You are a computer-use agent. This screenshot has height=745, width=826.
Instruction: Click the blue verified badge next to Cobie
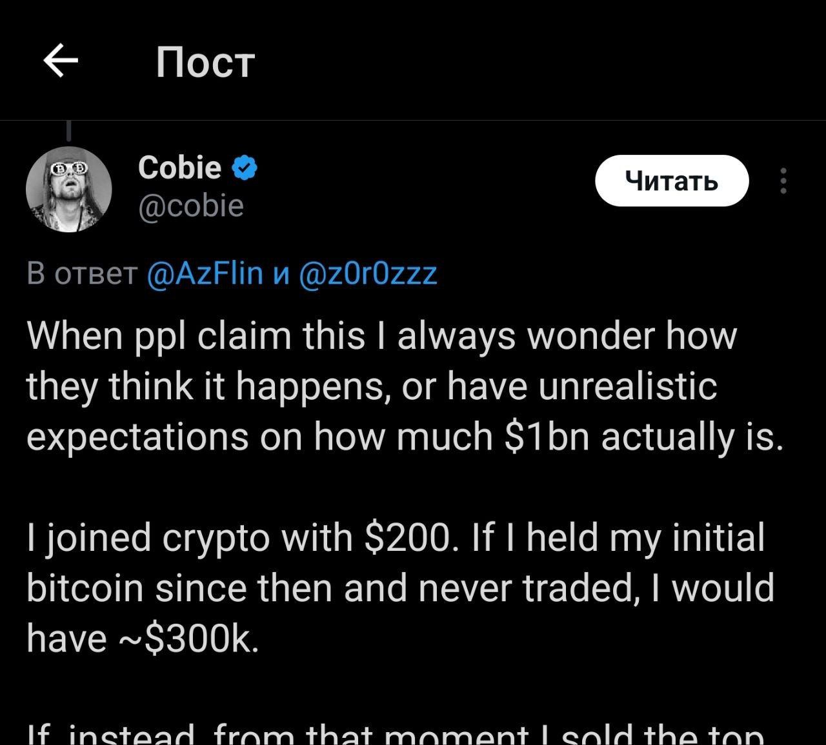245,168
